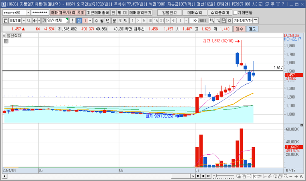The image size is (306, 181).
Task: Click the exclamation mark info button
Action: coord(72,21)
